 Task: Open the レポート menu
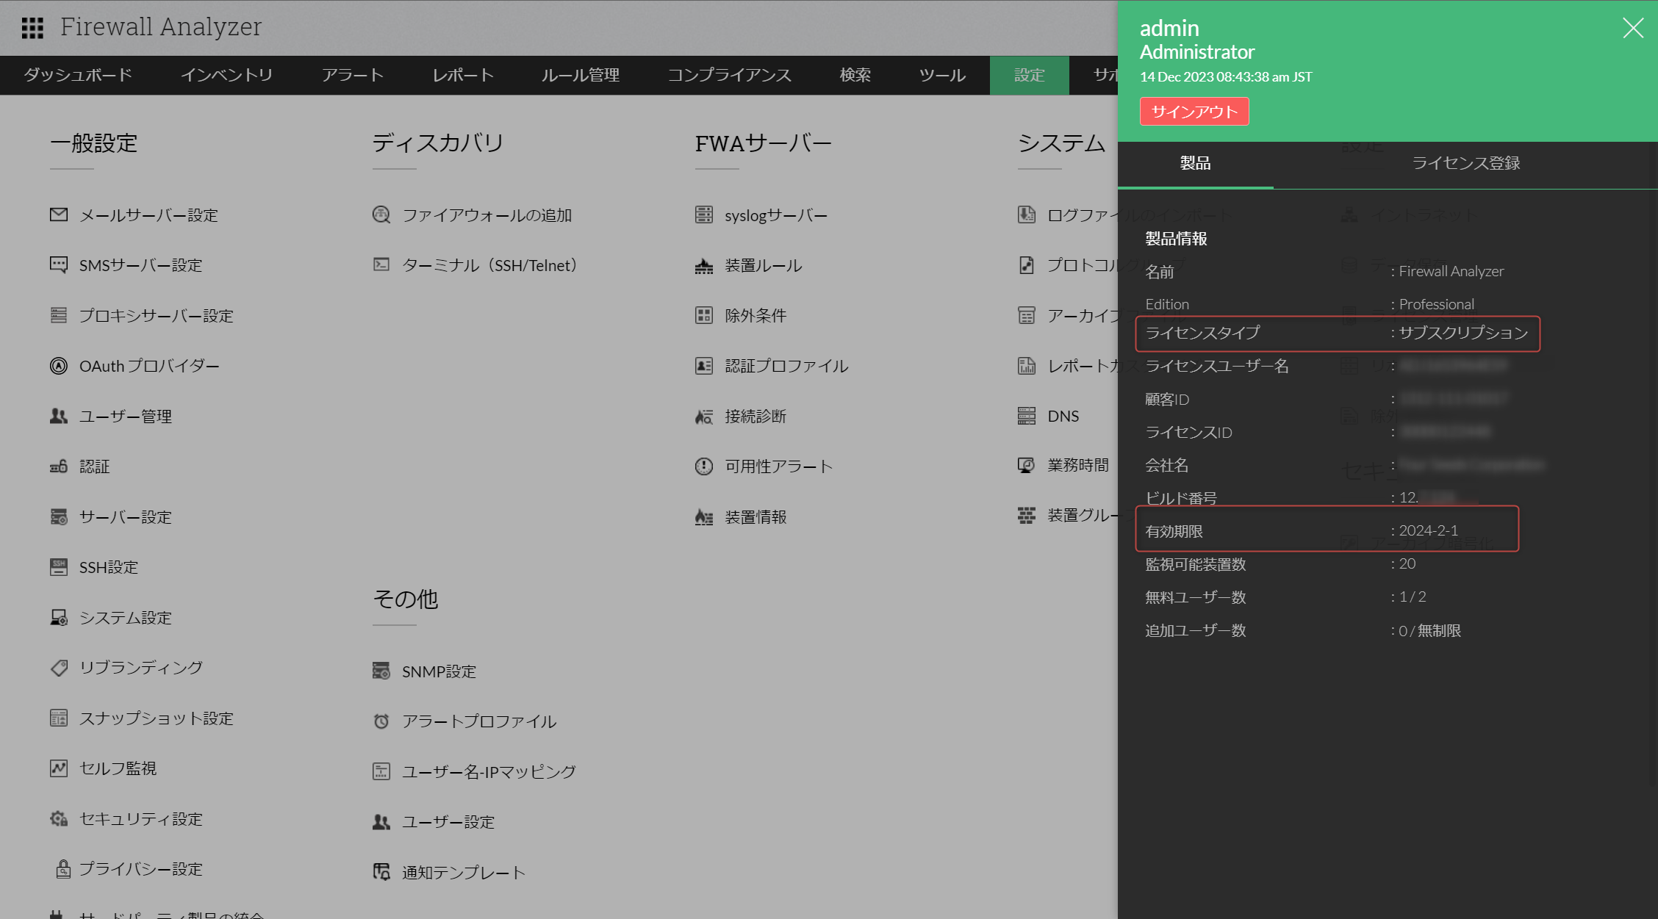462,75
